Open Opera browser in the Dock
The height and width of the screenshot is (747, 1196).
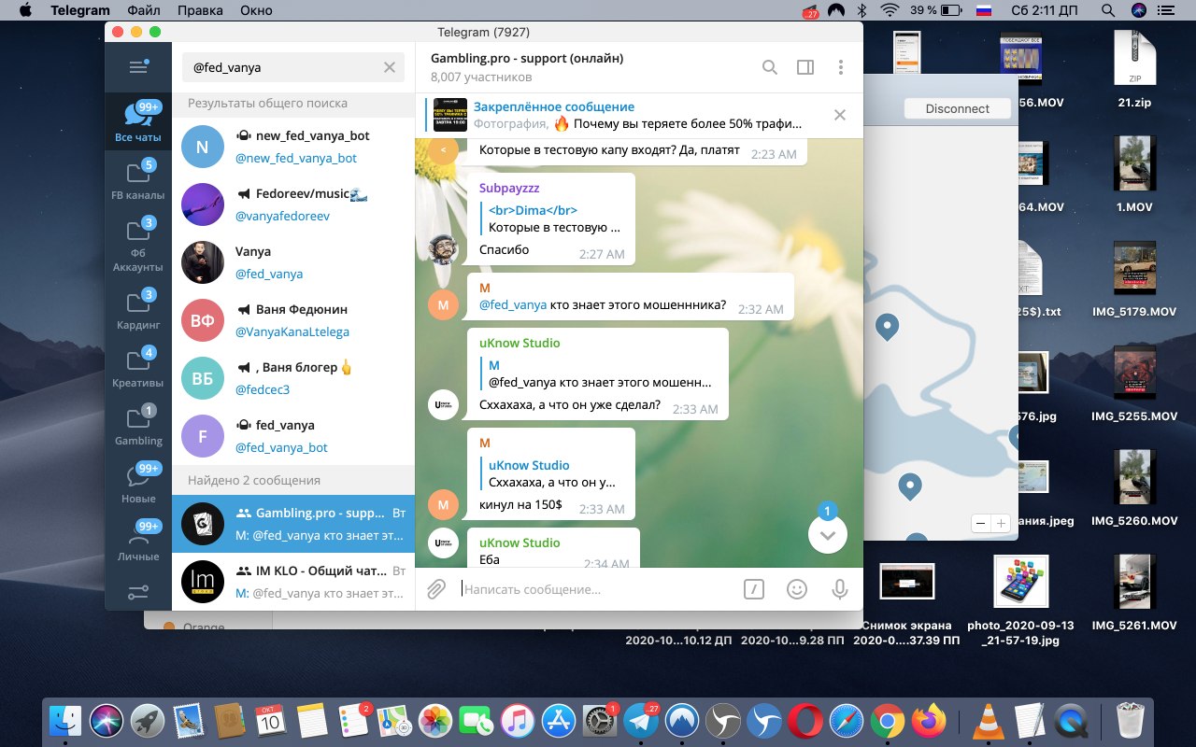[804, 721]
